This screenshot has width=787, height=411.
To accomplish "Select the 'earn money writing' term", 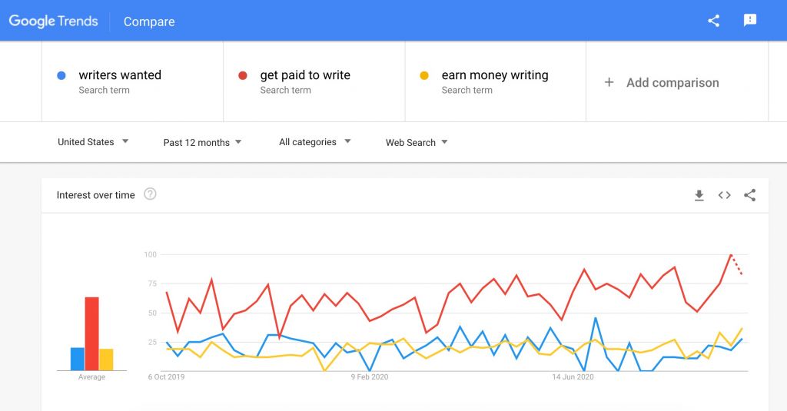I will tap(495, 75).
